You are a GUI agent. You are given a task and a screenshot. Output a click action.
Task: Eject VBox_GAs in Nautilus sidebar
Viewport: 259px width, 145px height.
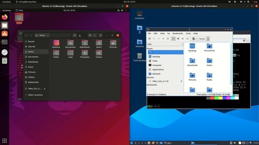[45, 89]
